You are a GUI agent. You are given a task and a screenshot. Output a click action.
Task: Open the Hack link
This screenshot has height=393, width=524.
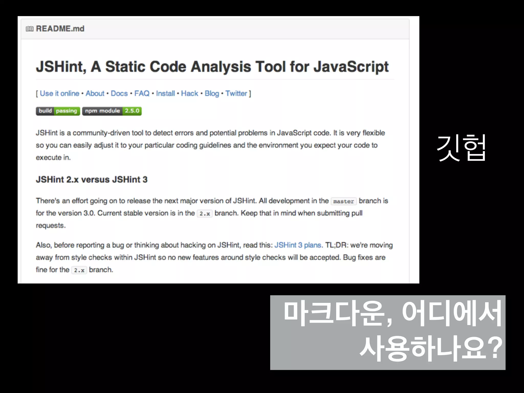(190, 93)
